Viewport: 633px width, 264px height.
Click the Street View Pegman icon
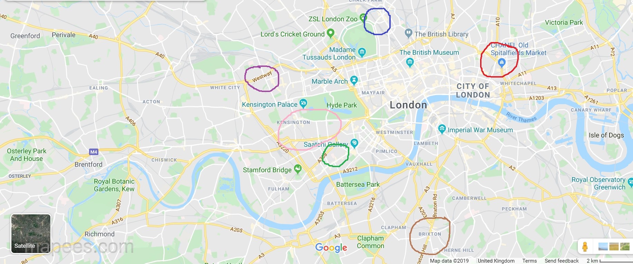click(585, 247)
